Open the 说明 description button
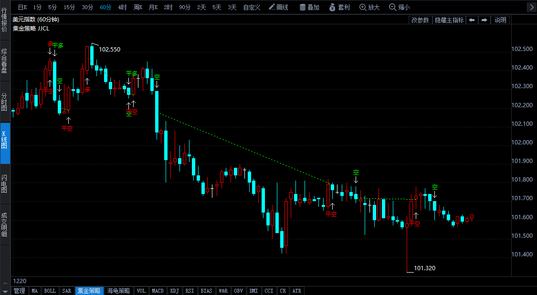The width and height of the screenshot is (537, 295). pyautogui.click(x=500, y=20)
